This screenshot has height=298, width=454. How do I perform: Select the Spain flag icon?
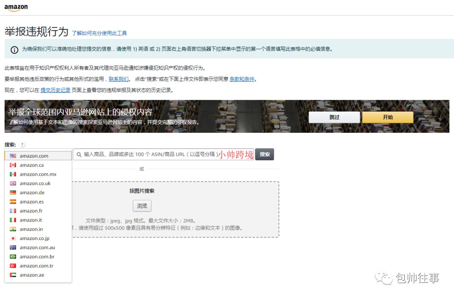13,202
